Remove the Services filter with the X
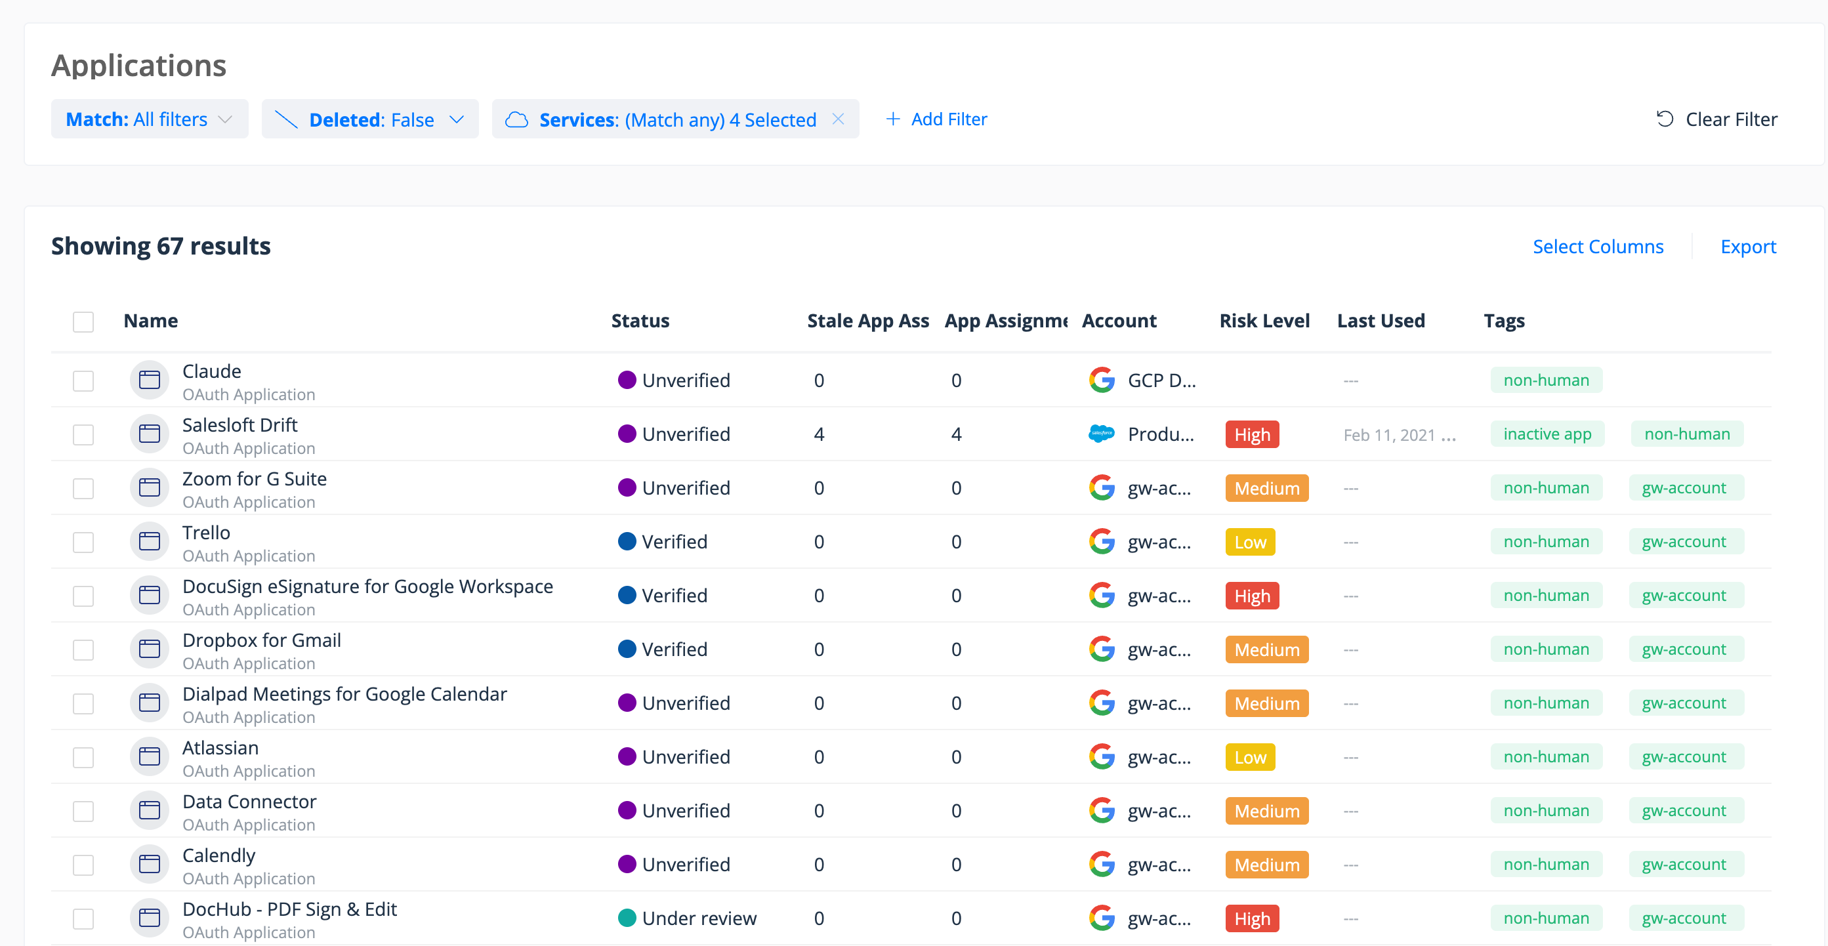This screenshot has height=946, width=1828. coord(839,119)
